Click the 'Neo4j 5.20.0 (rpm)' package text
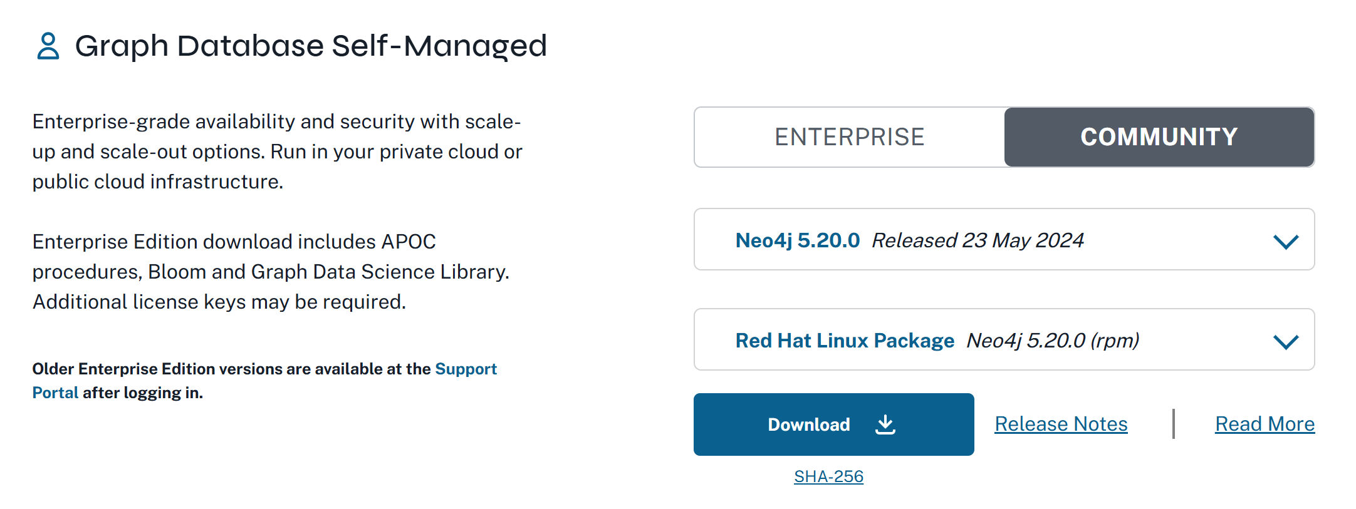 click(x=1053, y=341)
